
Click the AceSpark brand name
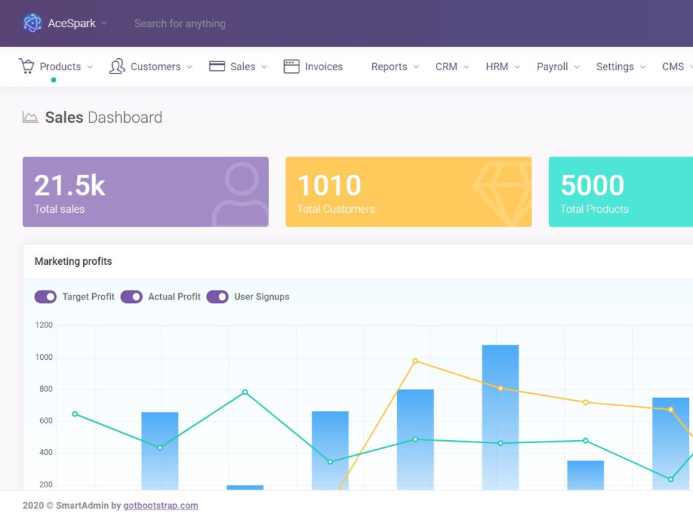[x=71, y=23]
